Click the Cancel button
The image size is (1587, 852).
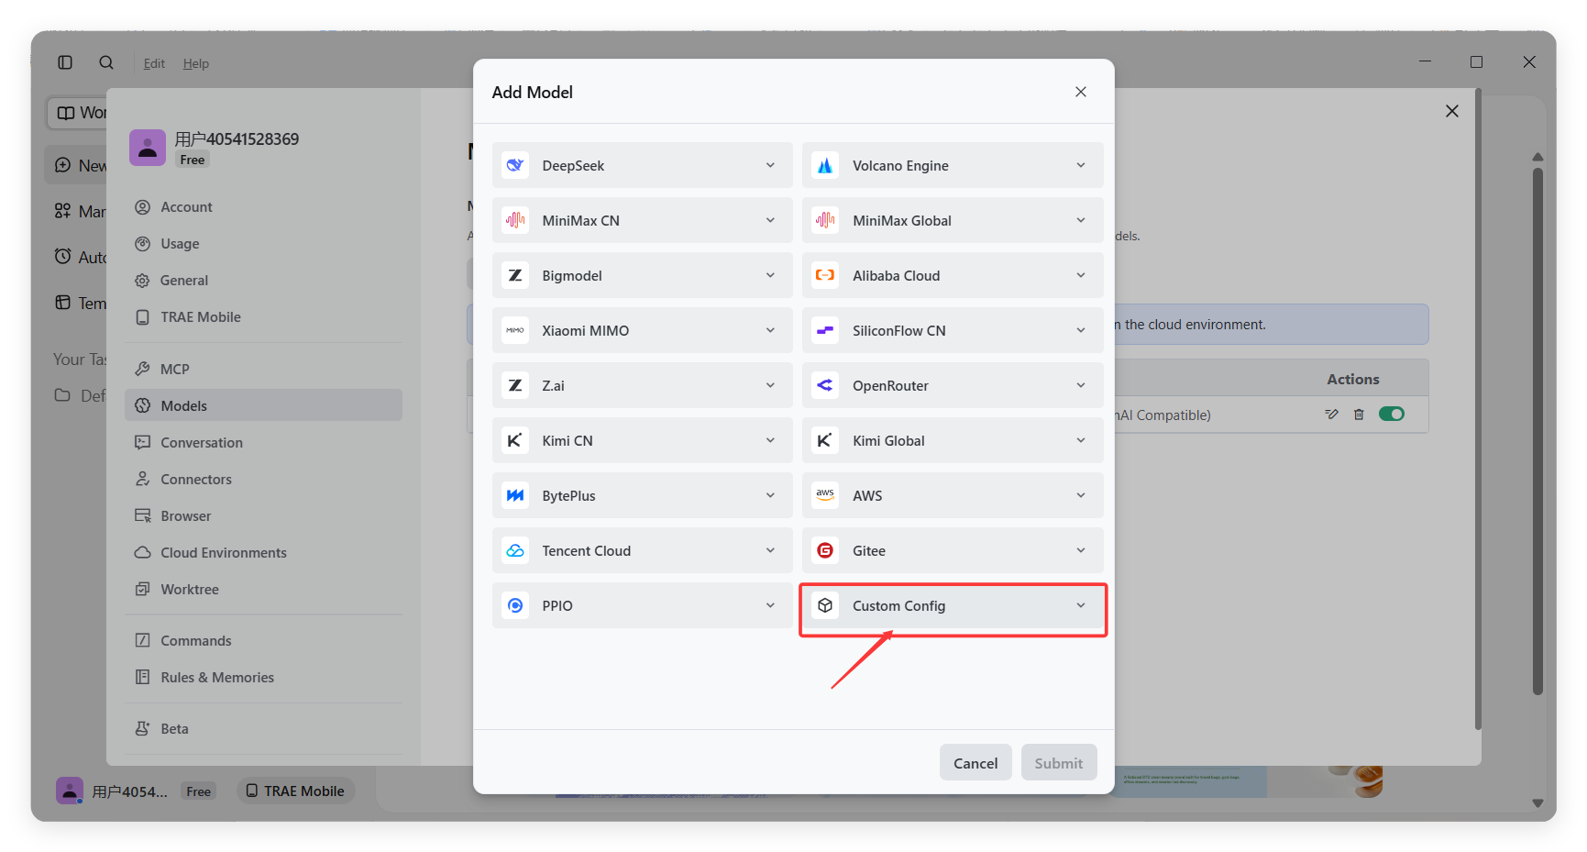(x=975, y=763)
